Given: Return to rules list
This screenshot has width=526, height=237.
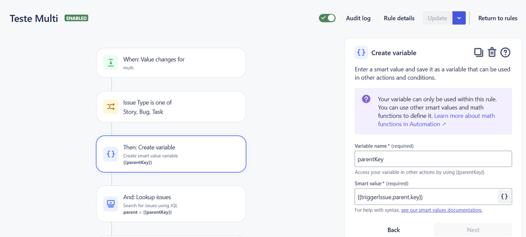Looking at the screenshot, I should 498,18.
